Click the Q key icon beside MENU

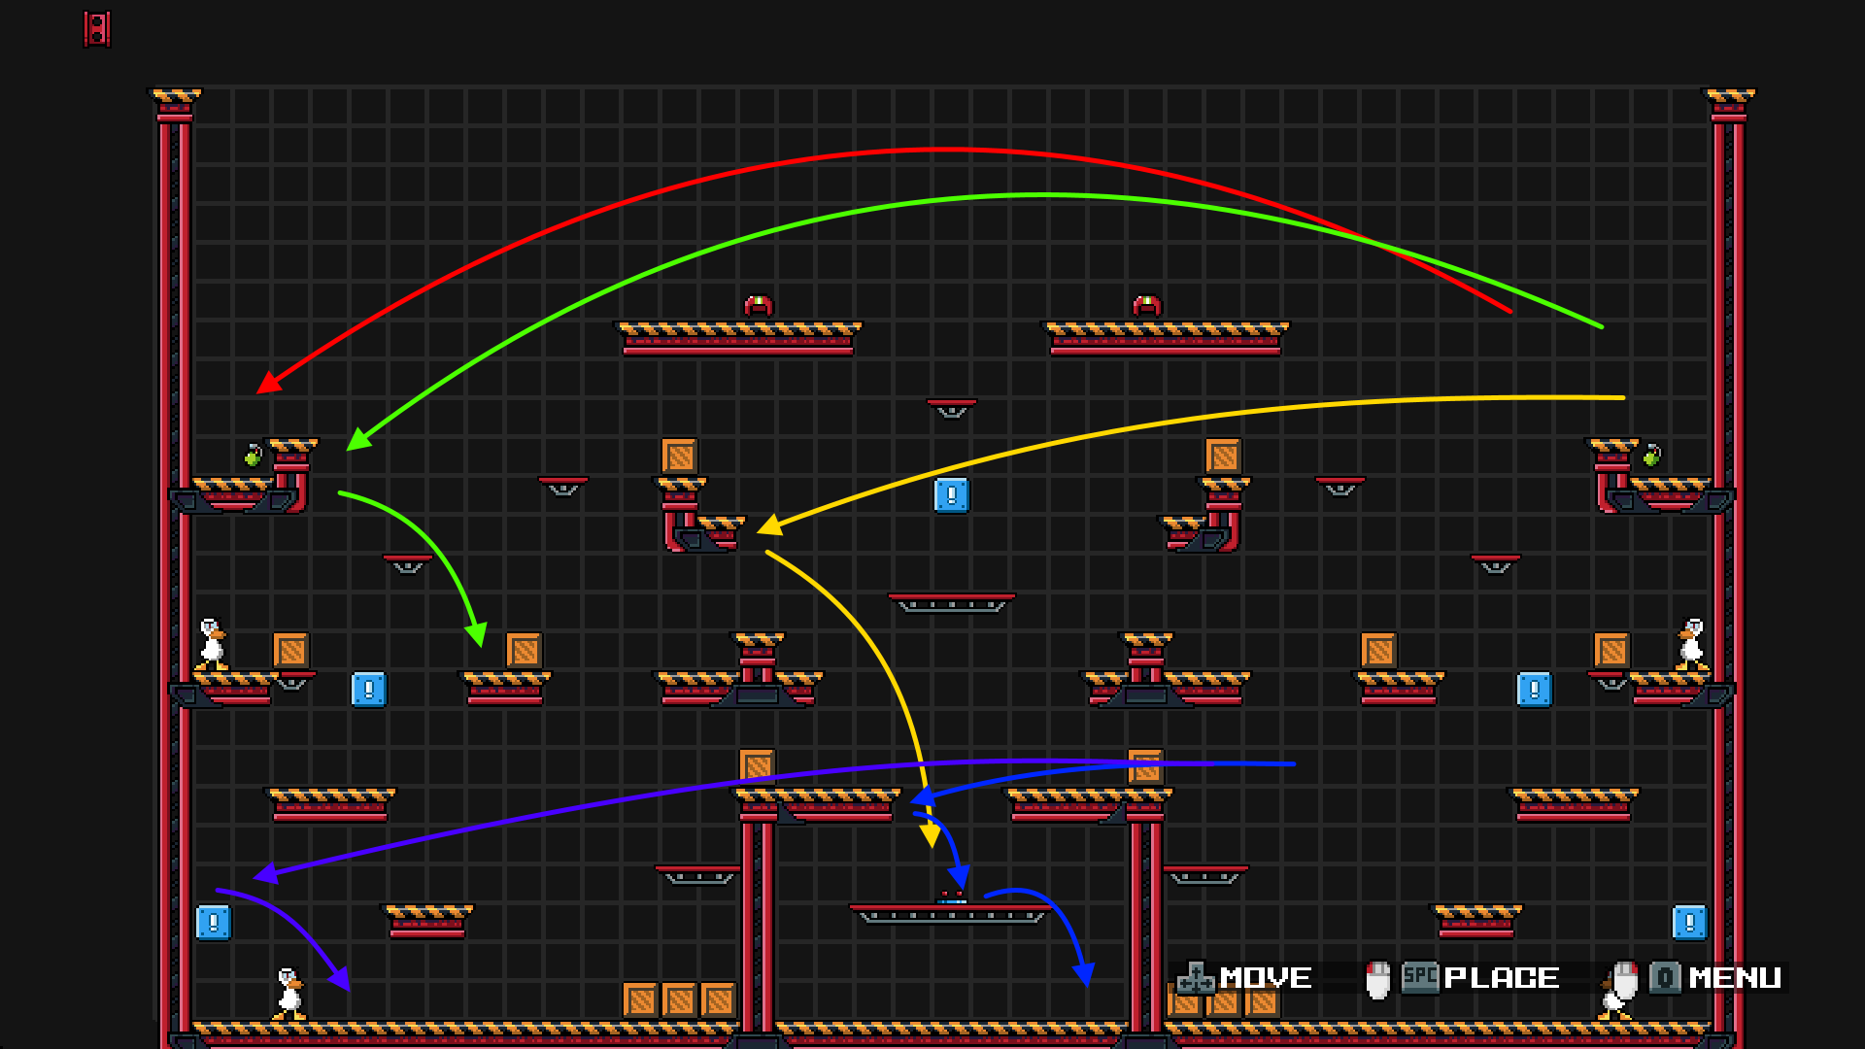click(1664, 978)
